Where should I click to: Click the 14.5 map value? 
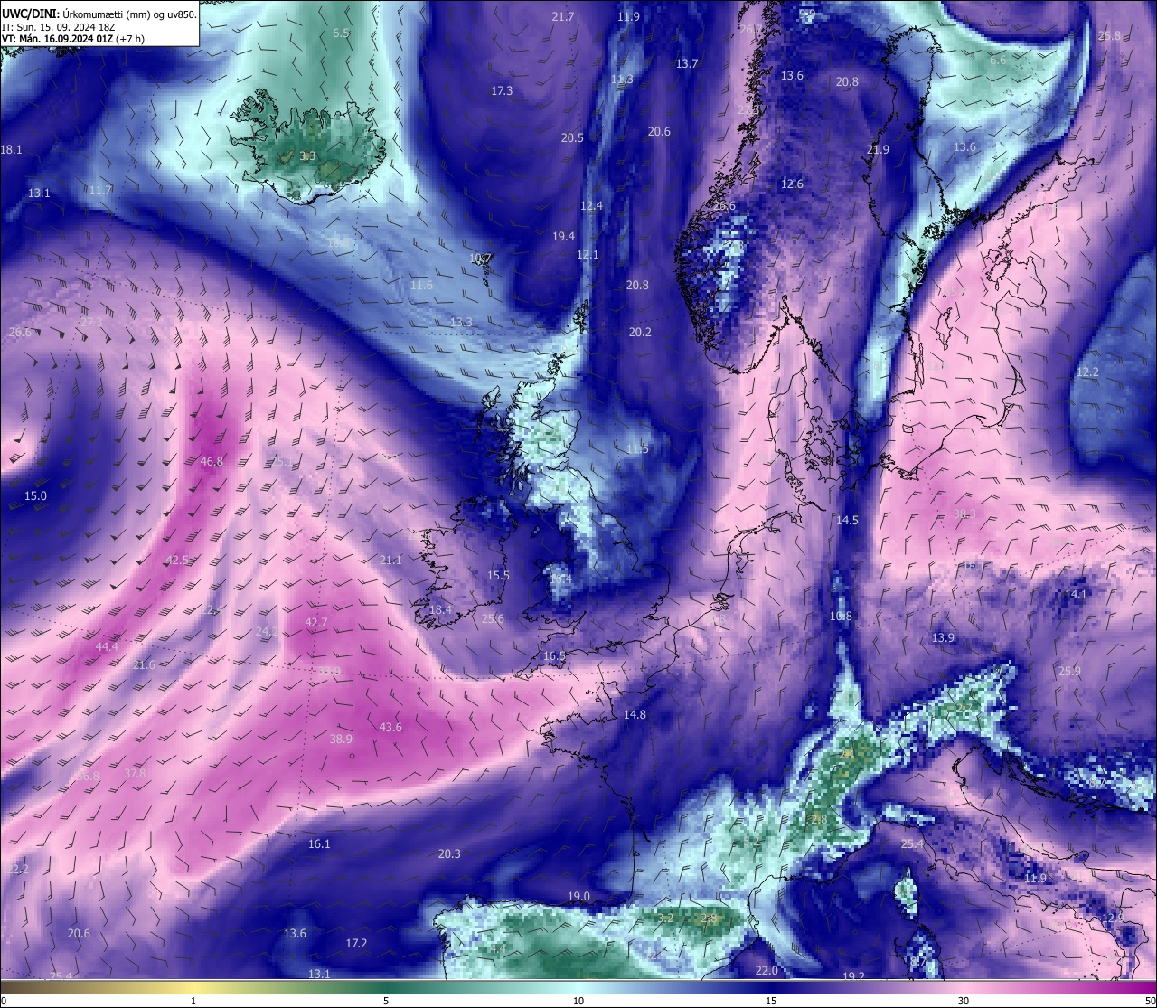pyautogui.click(x=847, y=520)
